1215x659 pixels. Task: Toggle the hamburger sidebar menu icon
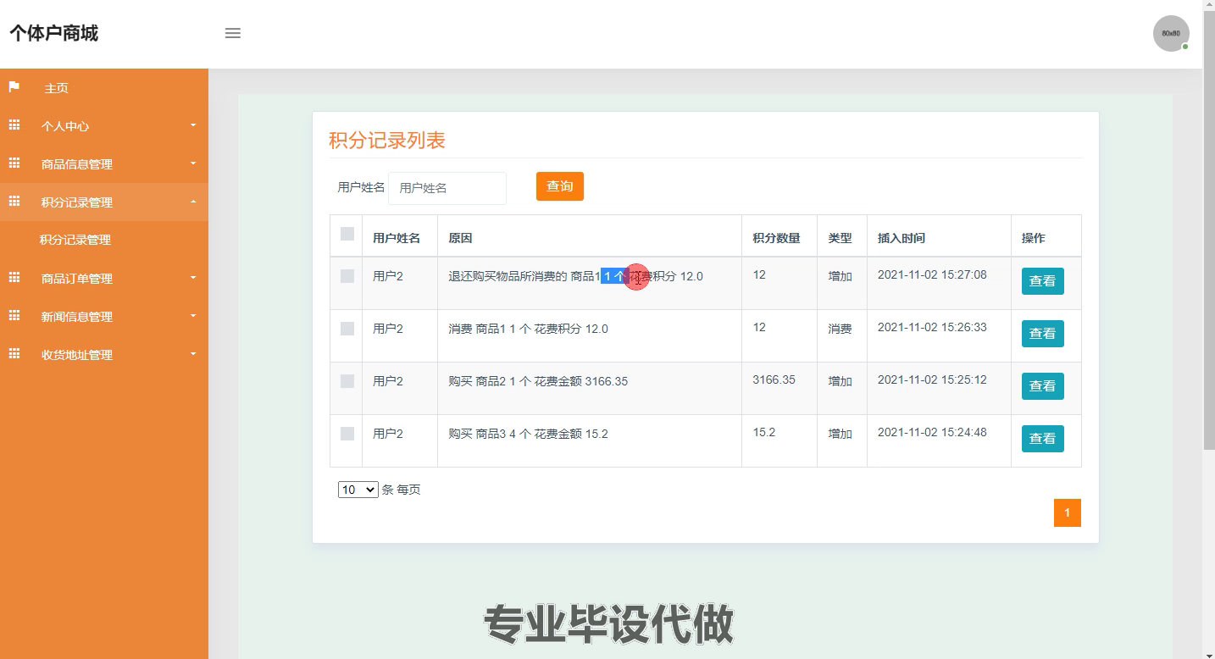pyautogui.click(x=233, y=33)
